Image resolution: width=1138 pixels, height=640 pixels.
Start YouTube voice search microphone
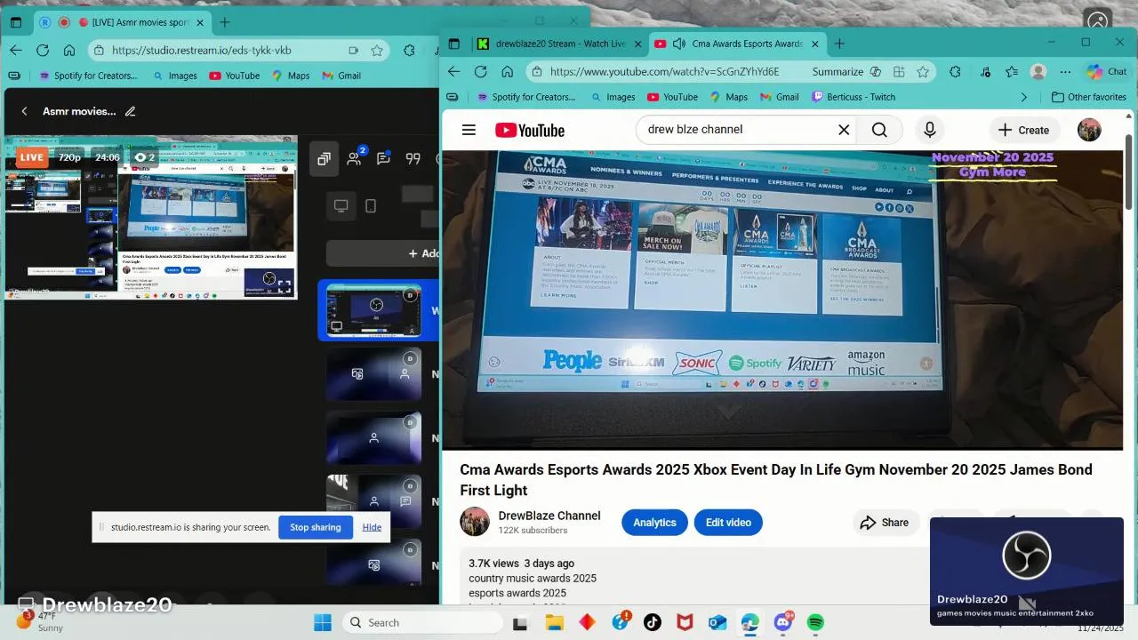click(x=930, y=130)
